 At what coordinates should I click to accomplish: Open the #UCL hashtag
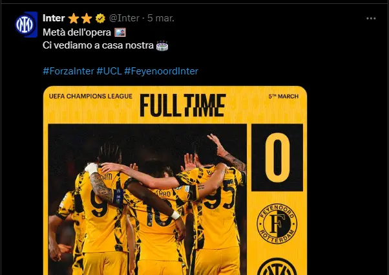tap(109, 71)
